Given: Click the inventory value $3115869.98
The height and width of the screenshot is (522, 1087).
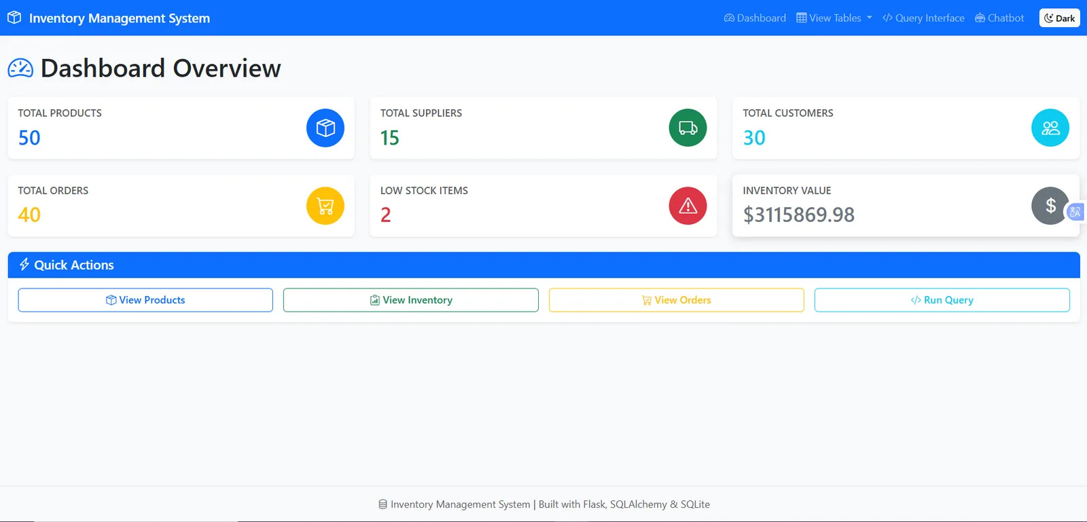Looking at the screenshot, I should pos(799,215).
